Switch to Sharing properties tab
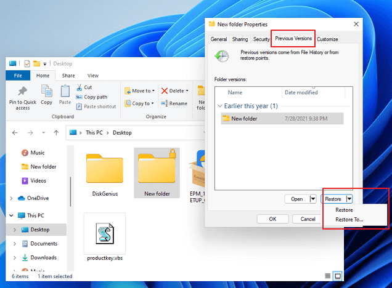 click(240, 39)
